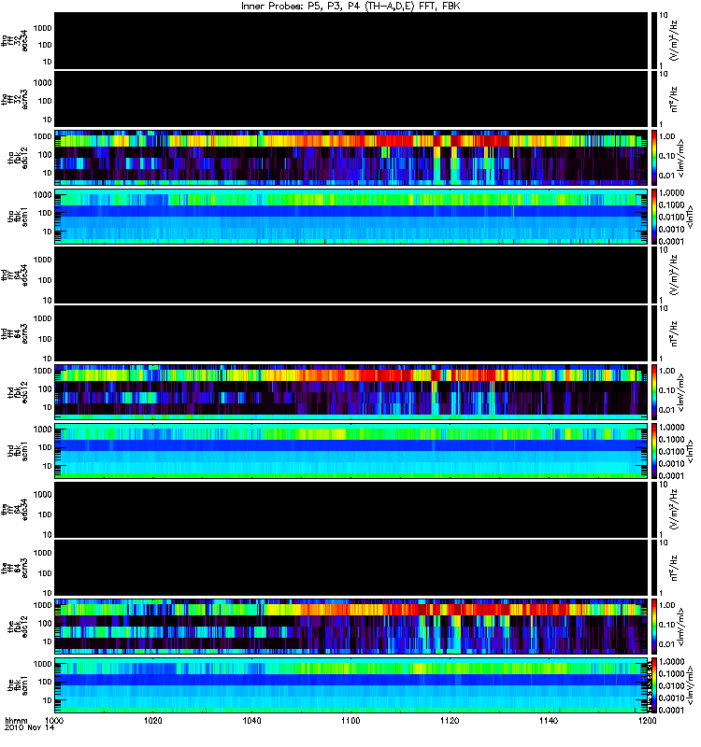Screen dimensions: 701x747
Task: Click the 'thd fbk edc12' y-axis title
Action: (x=18, y=392)
